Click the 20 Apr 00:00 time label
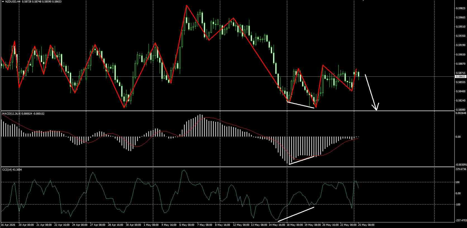This screenshot has width=467, height=228. (26, 225)
